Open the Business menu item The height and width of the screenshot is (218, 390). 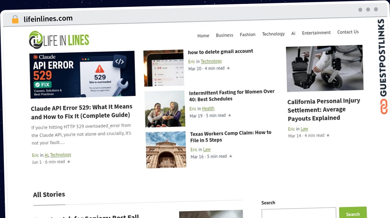click(x=225, y=35)
